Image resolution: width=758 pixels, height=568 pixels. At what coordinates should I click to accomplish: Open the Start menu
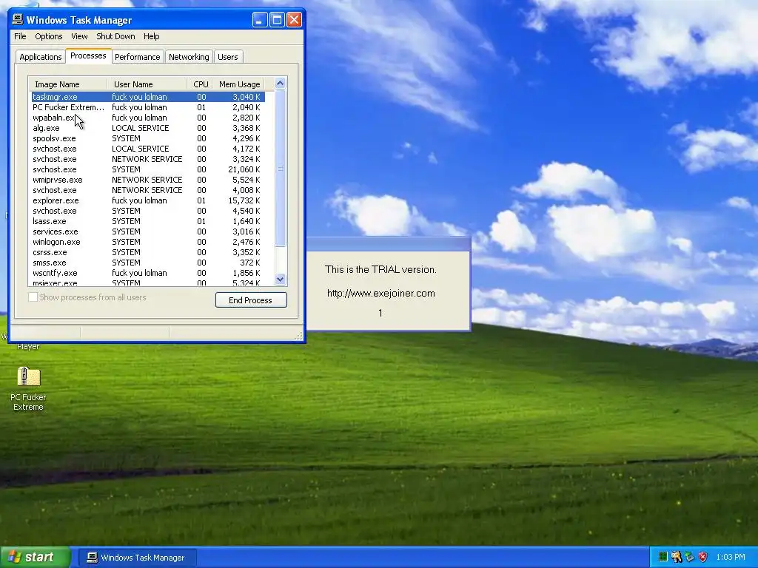tap(35, 557)
